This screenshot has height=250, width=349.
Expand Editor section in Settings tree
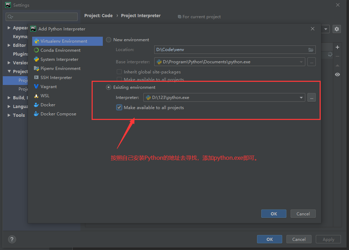[x=9, y=45]
